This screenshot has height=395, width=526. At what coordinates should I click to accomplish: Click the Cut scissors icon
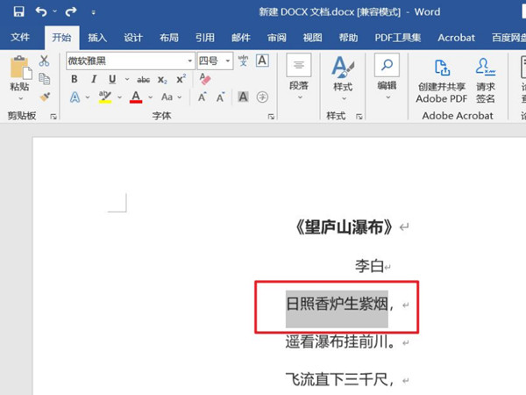44,61
